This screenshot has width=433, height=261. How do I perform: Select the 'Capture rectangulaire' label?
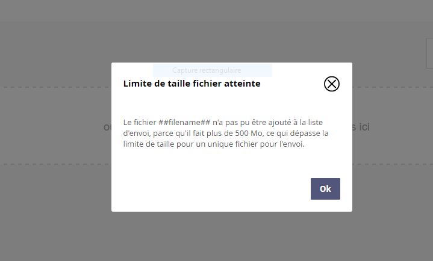(x=207, y=70)
